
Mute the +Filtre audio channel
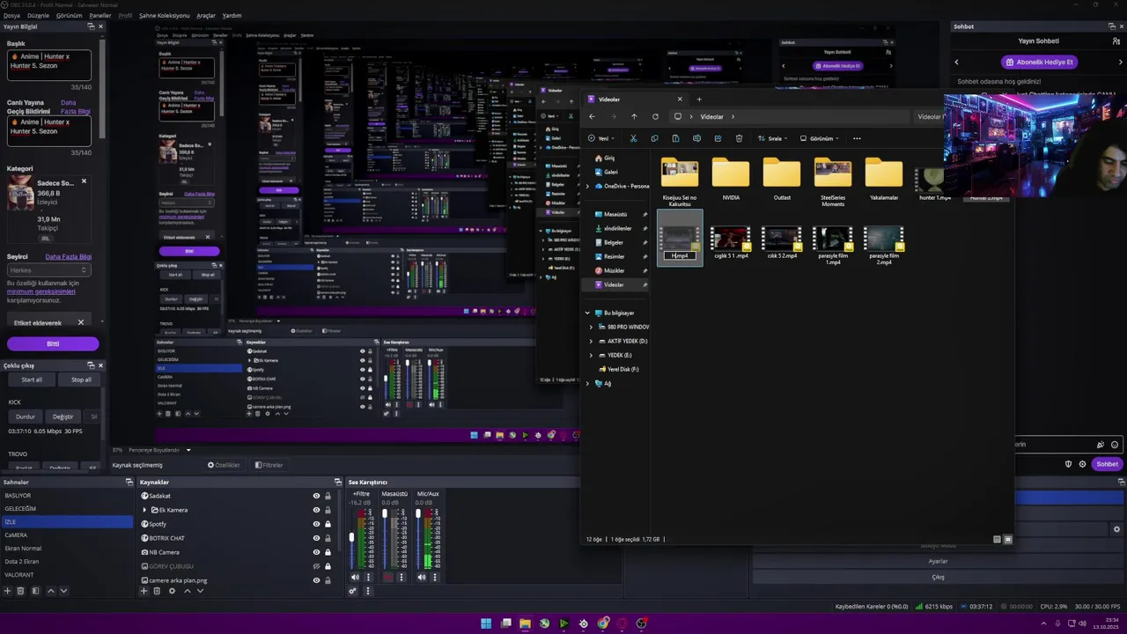click(356, 577)
